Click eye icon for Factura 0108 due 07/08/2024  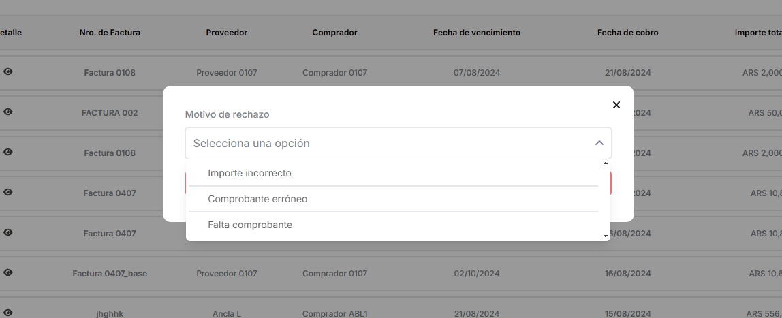coord(8,72)
